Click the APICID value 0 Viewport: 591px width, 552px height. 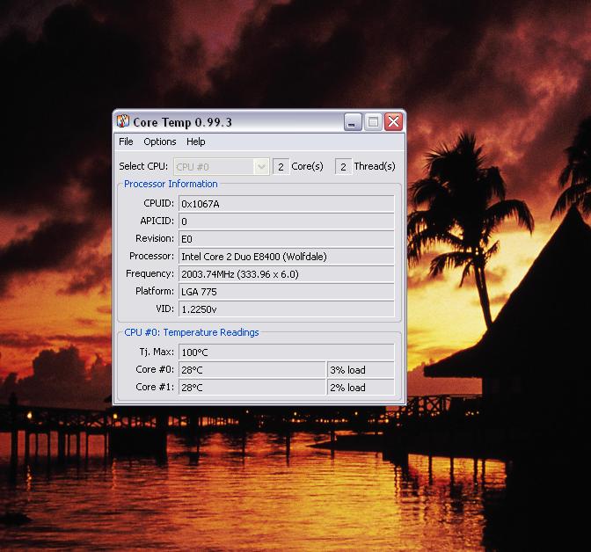[x=287, y=222]
